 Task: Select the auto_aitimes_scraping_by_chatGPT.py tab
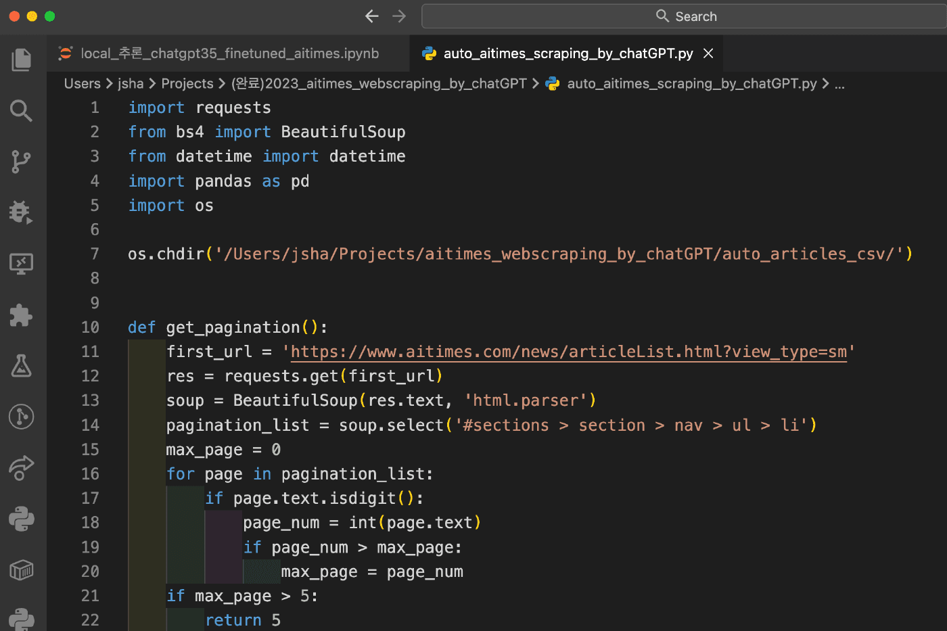click(567, 53)
